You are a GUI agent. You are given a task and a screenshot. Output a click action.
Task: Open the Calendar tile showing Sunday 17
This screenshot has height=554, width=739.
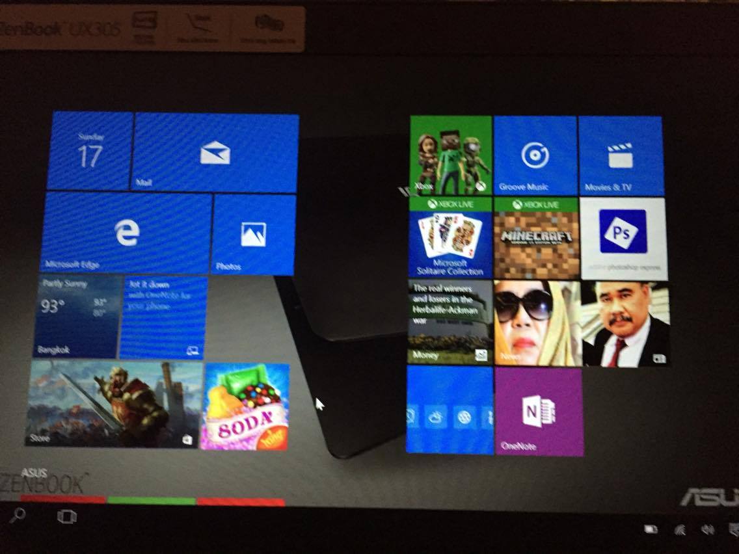(90, 152)
